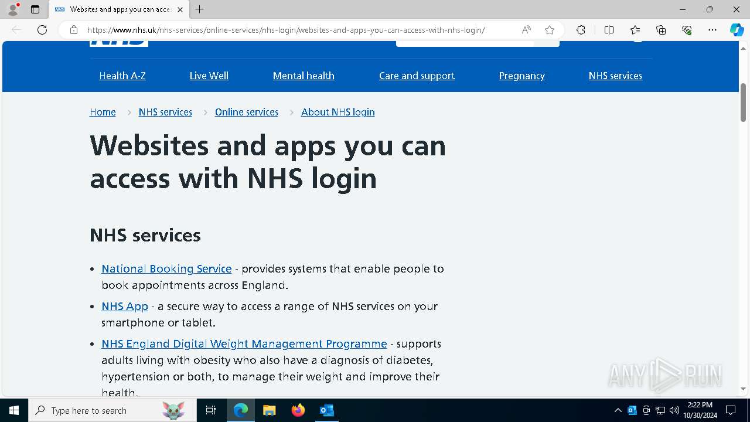View site information lock icon
The image size is (750, 422).
(73, 30)
